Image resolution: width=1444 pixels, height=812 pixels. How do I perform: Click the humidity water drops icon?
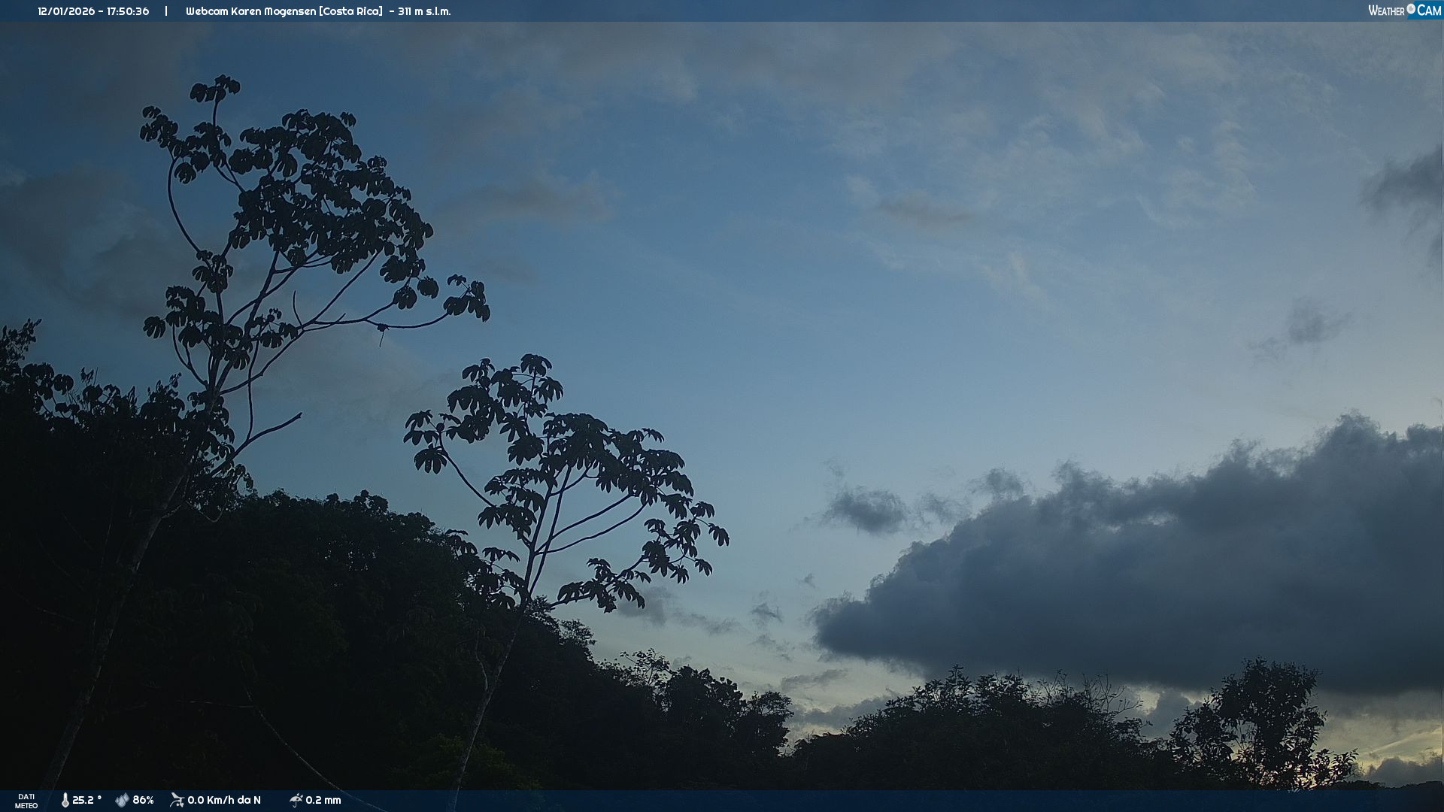coord(122,800)
